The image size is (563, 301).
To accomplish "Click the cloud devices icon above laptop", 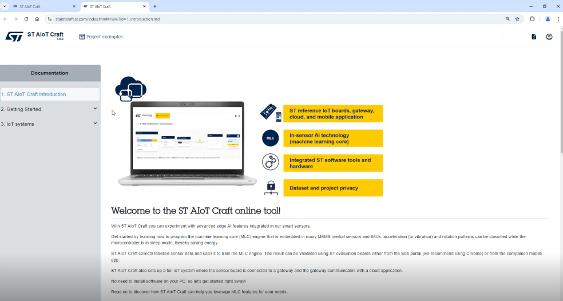I will click(x=130, y=89).
